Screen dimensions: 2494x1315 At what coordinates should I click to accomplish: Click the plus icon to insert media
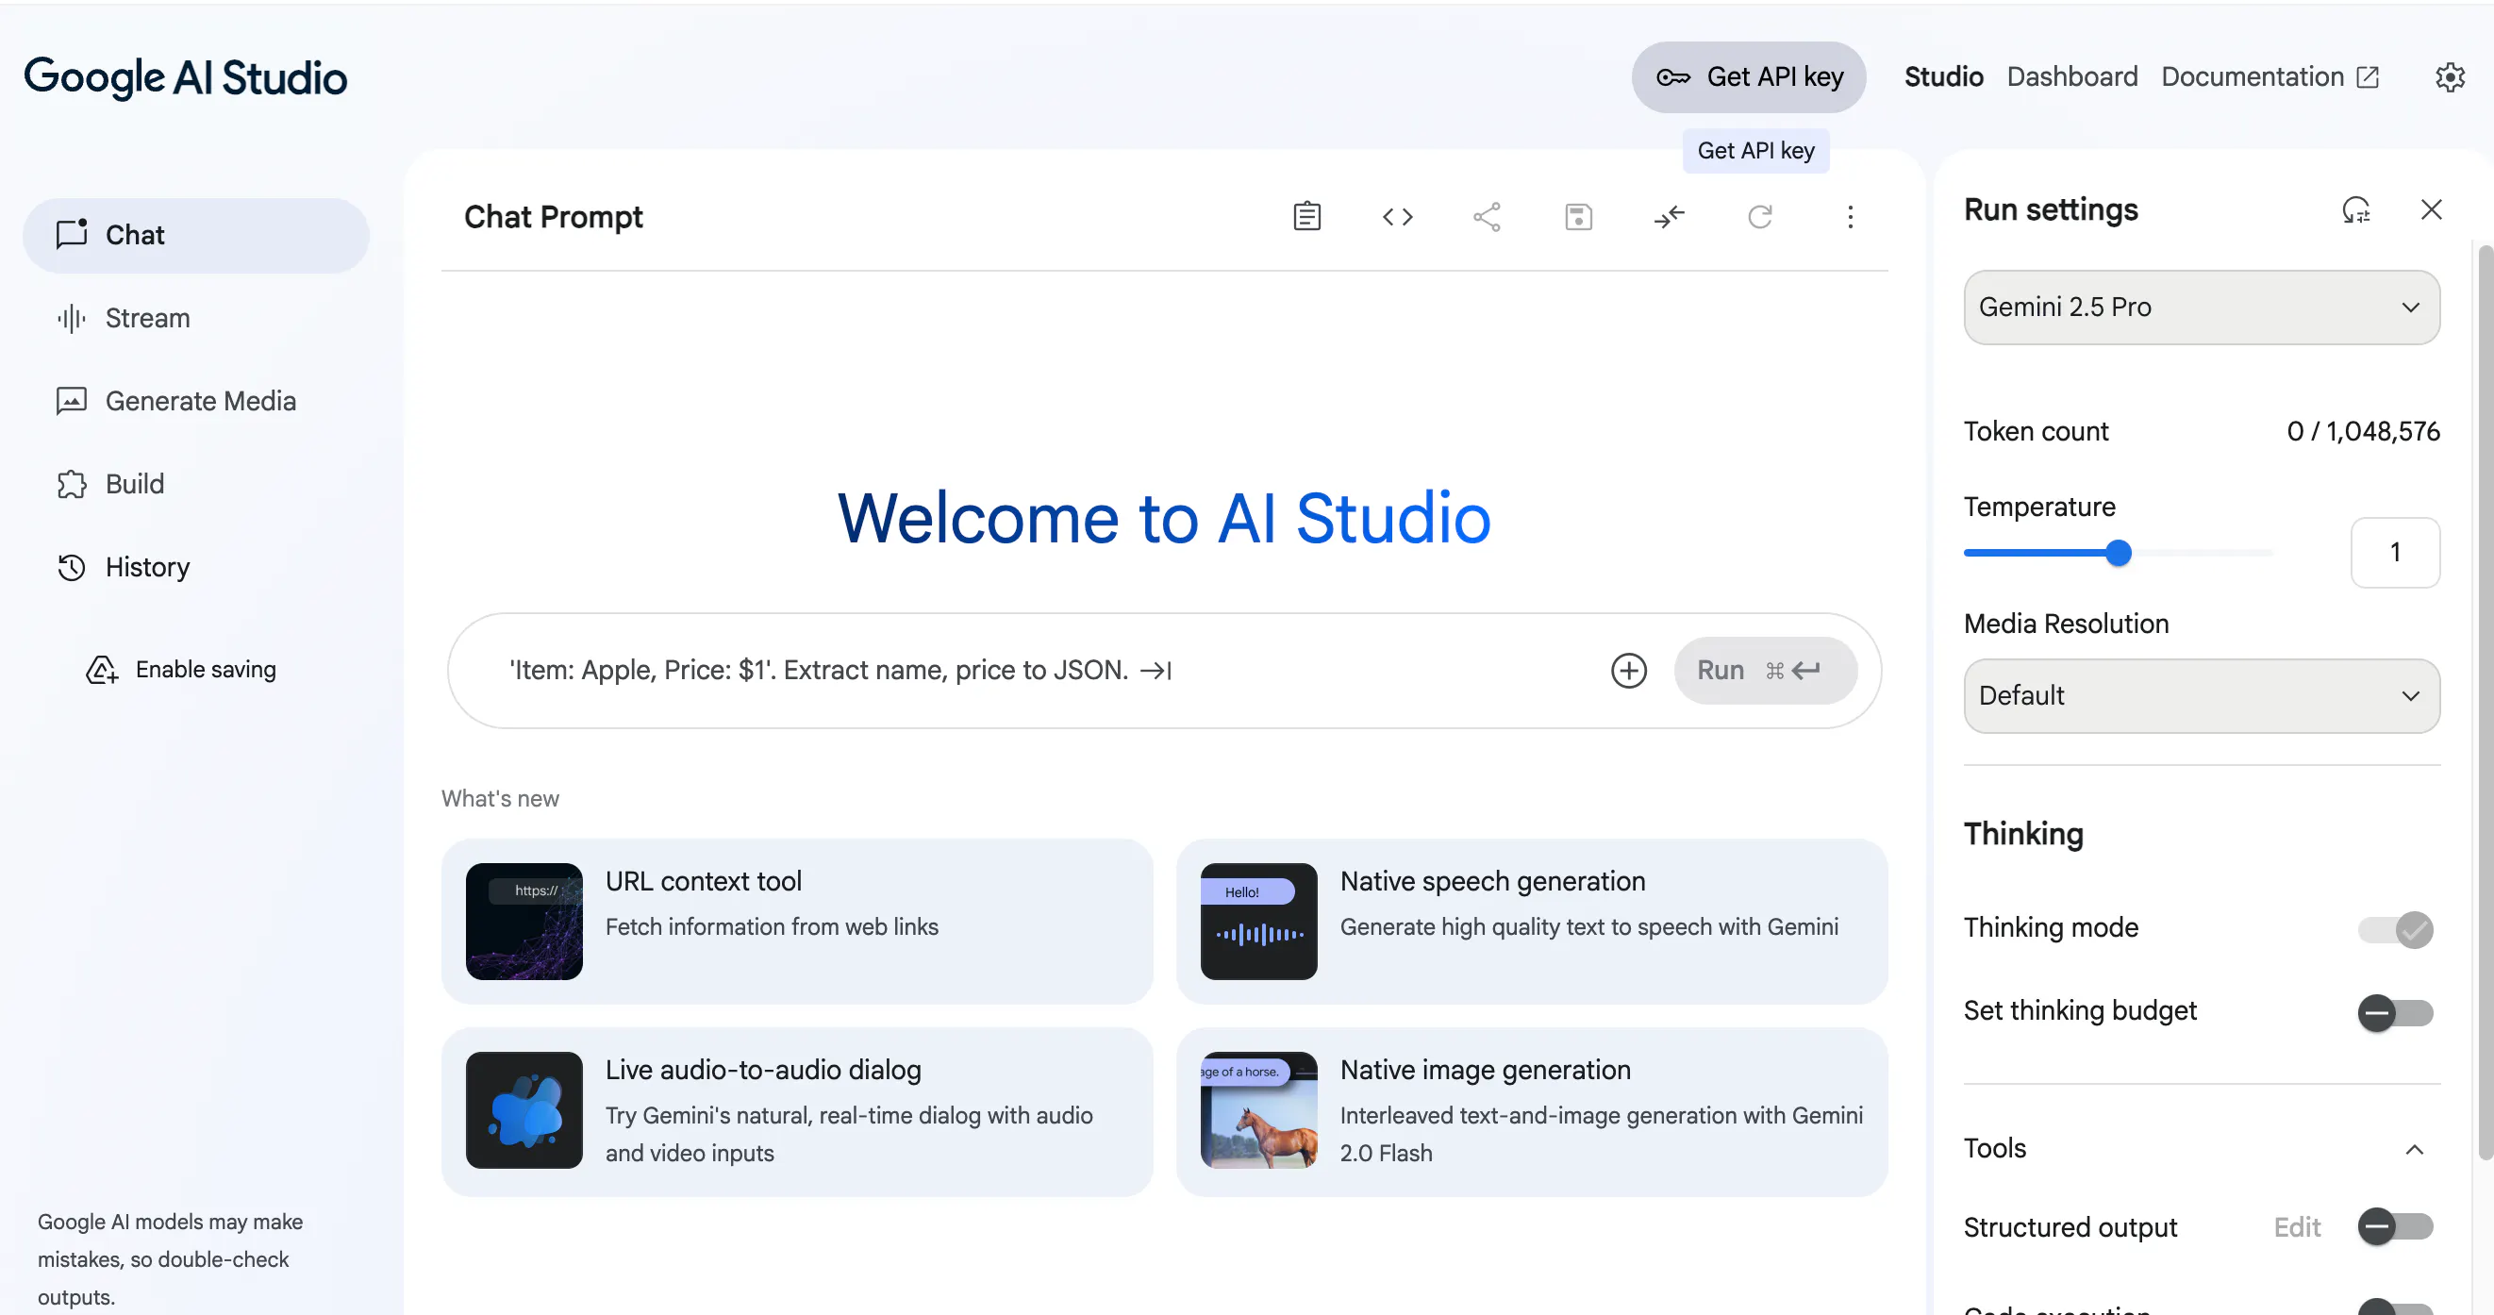click(1628, 670)
